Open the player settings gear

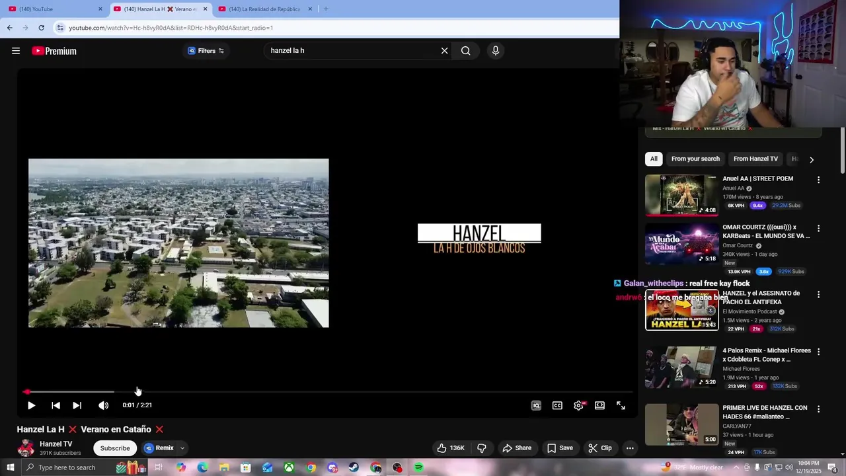(579, 405)
